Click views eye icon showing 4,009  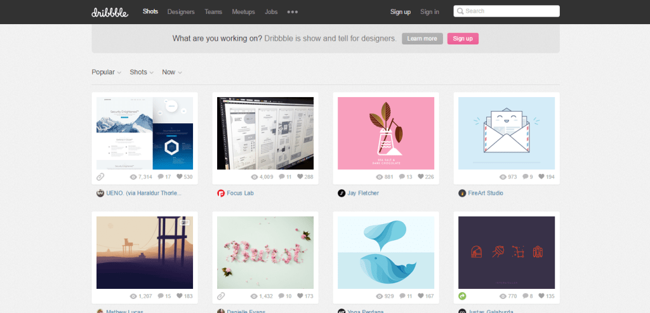255,177
